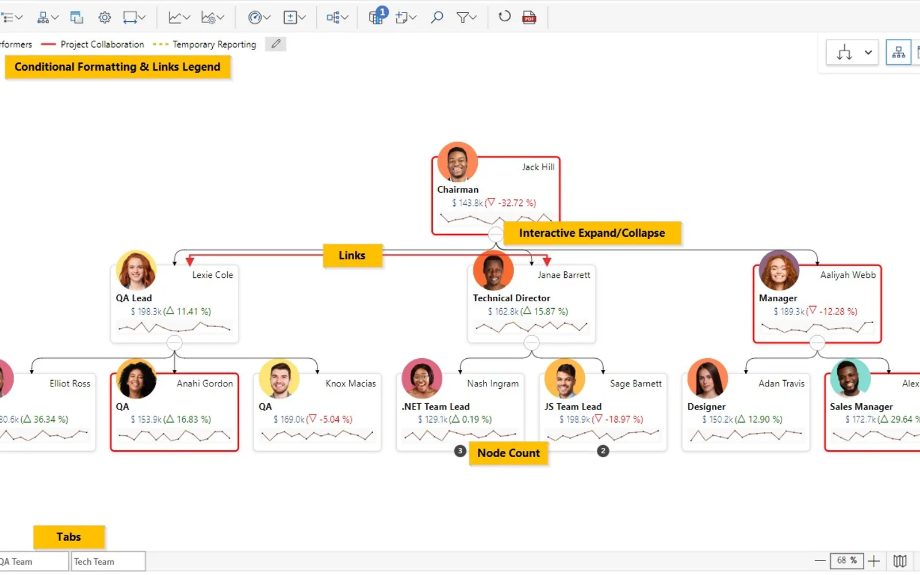The width and height of the screenshot is (920, 575).
Task: Click the chart settings icon with gear
Action: [x=213, y=17]
